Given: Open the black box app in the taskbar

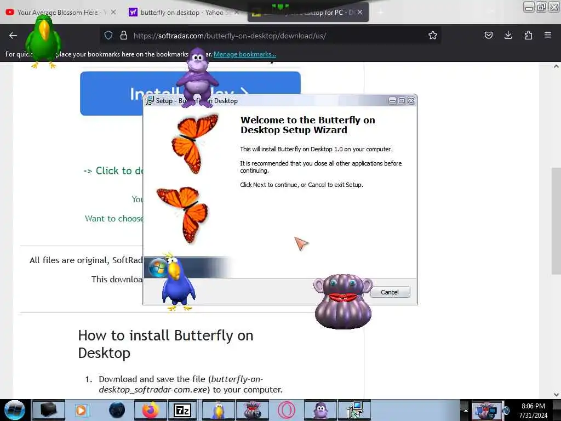Looking at the screenshot, I should pos(49,410).
